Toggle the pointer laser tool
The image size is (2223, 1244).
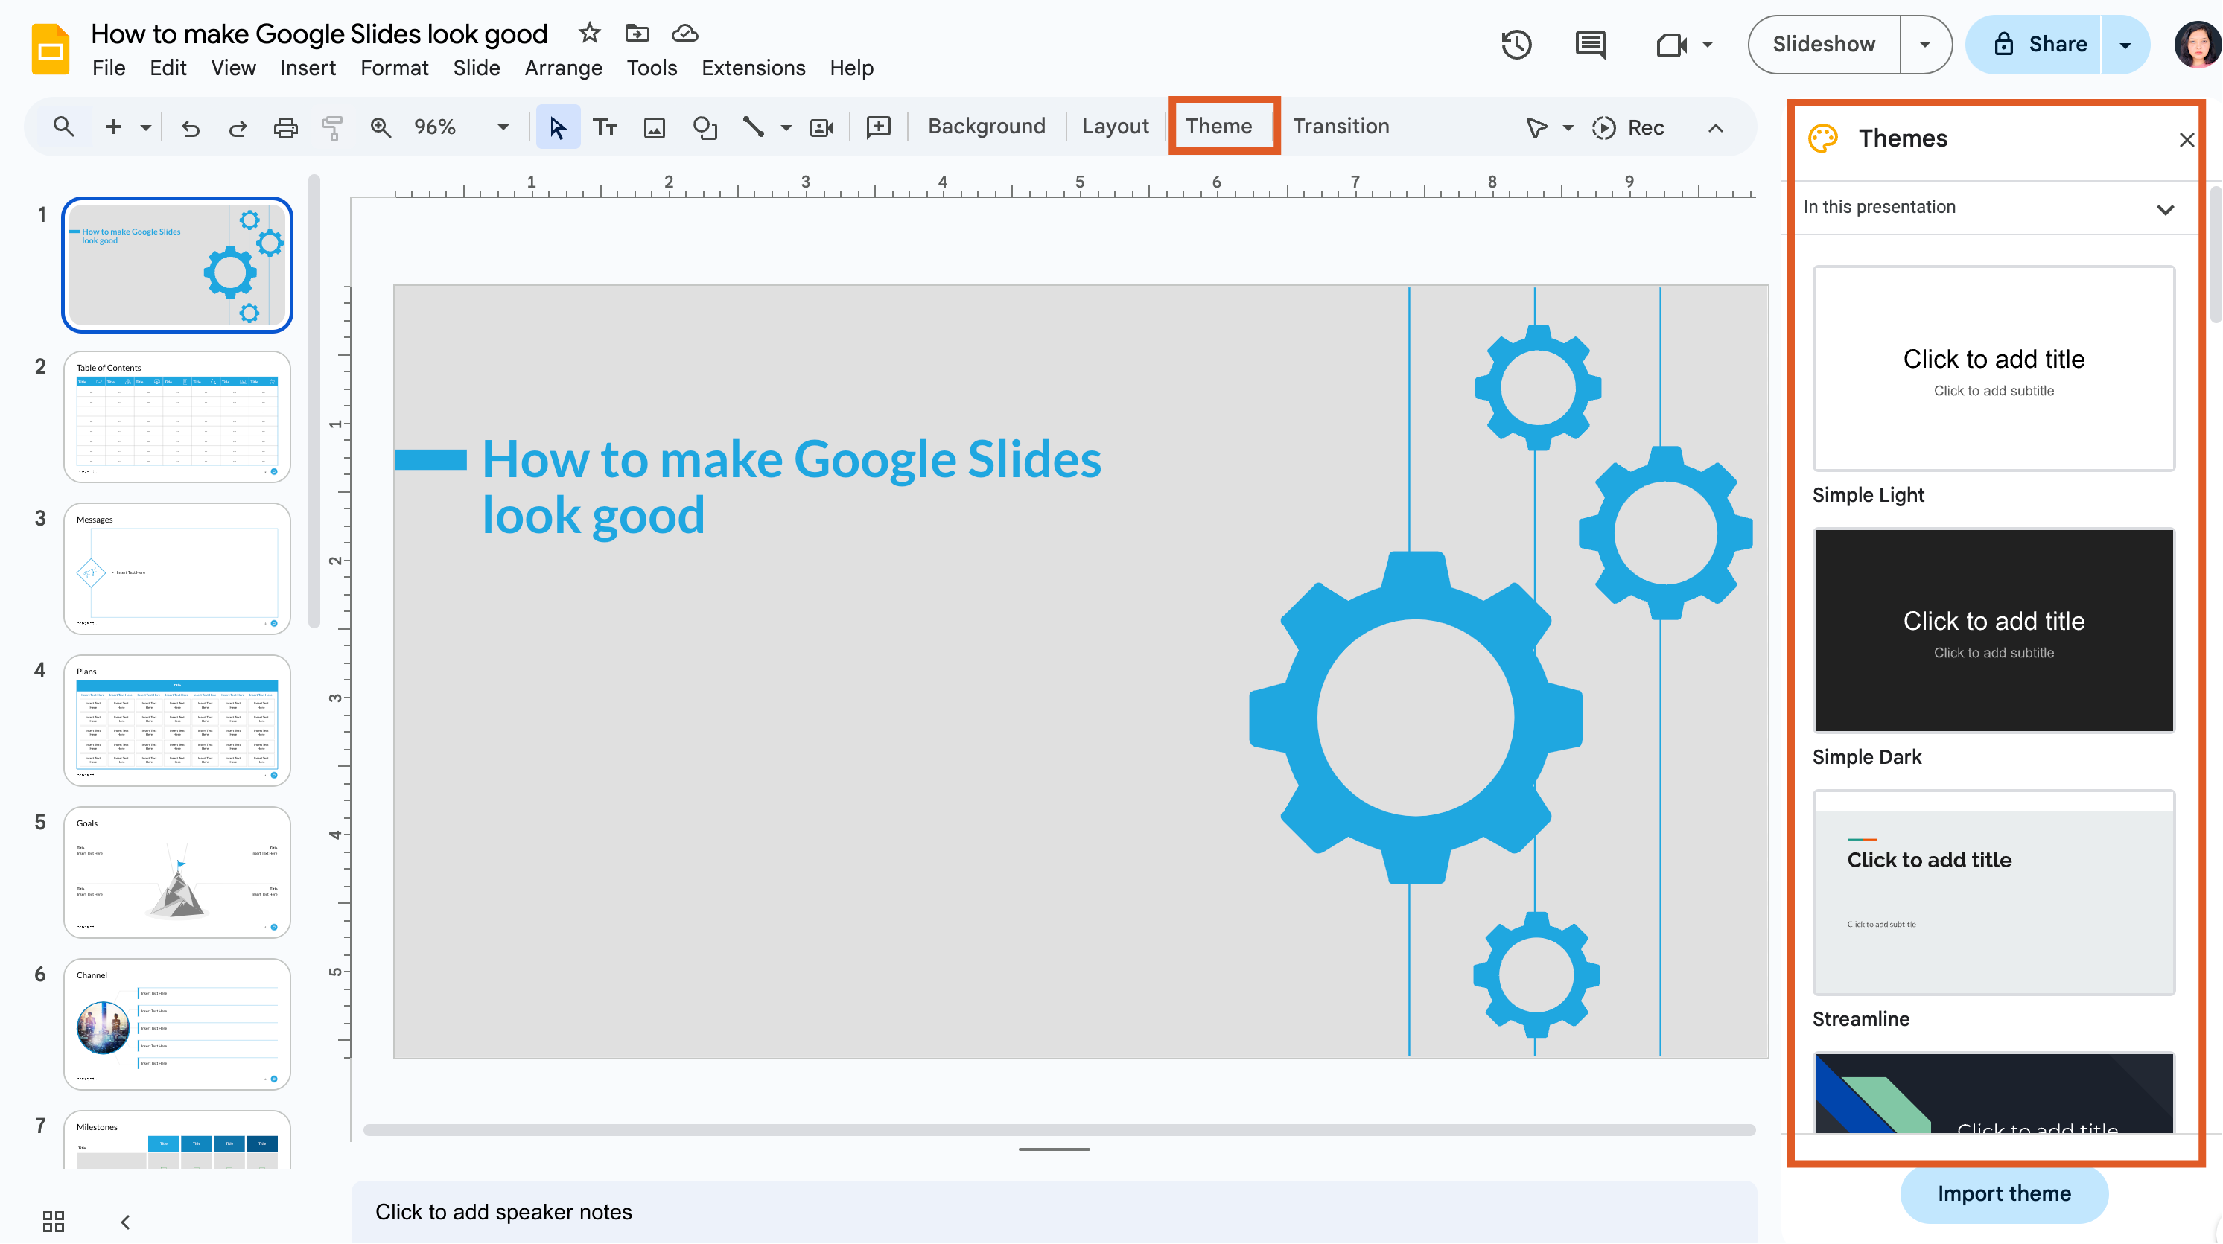tap(1537, 128)
